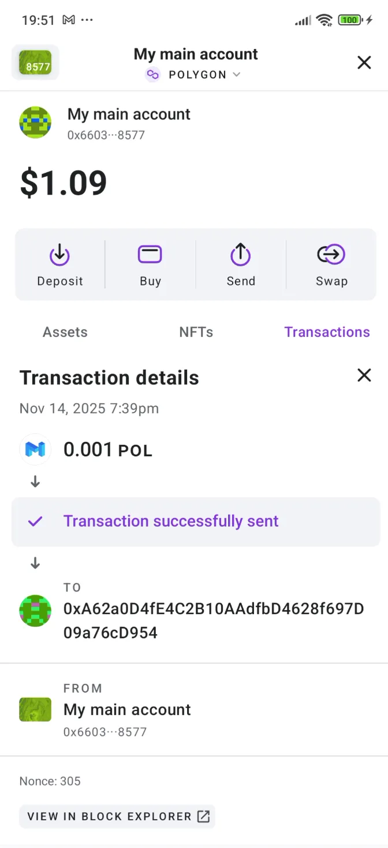Dismiss the account overview screen
The height and width of the screenshot is (848, 388).
click(x=364, y=62)
